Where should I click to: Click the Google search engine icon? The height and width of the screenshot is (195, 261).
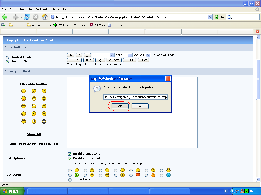(229, 17)
